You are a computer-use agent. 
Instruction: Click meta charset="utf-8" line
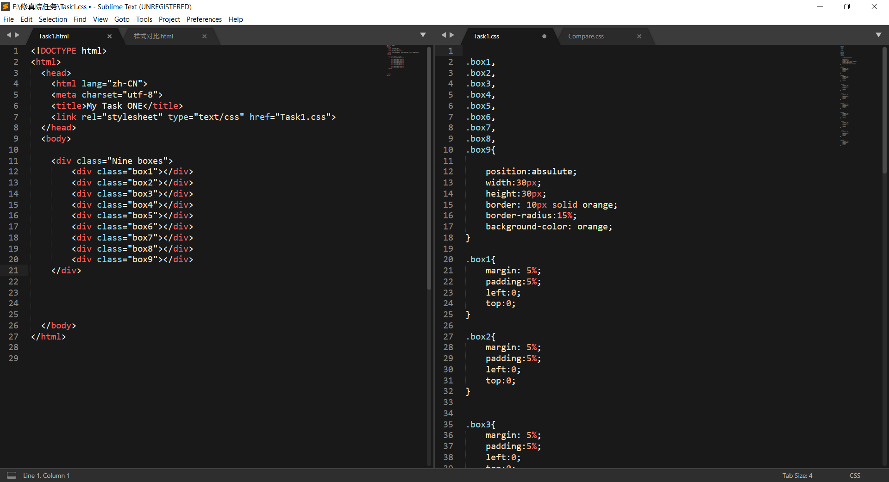[107, 95]
